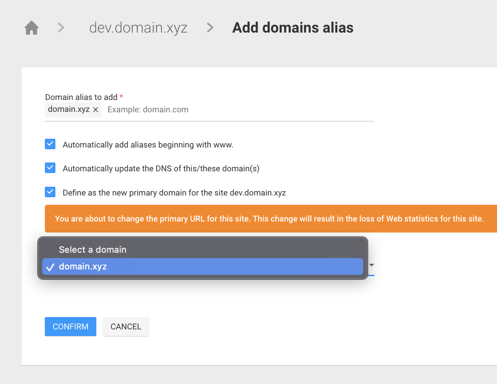Confirm adding the domain alias

click(x=70, y=327)
